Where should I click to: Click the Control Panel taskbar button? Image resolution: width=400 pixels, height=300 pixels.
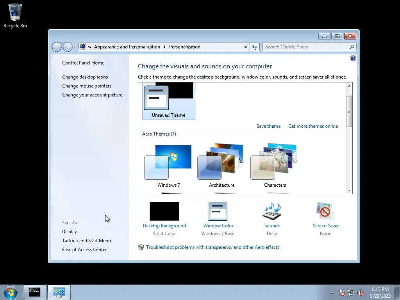click(x=59, y=292)
